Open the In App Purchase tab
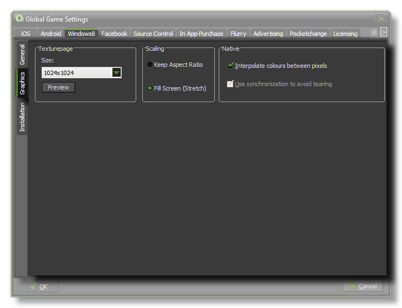402x308 pixels. pyautogui.click(x=202, y=34)
